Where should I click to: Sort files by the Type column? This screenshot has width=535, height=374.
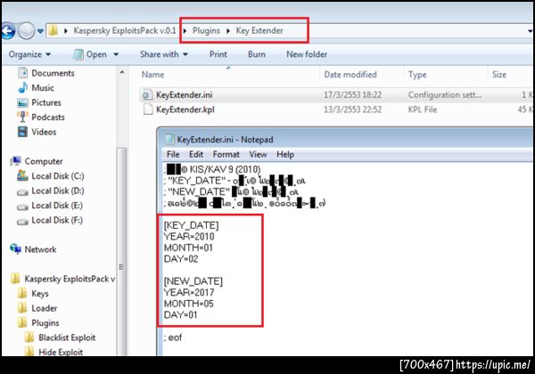coord(417,75)
